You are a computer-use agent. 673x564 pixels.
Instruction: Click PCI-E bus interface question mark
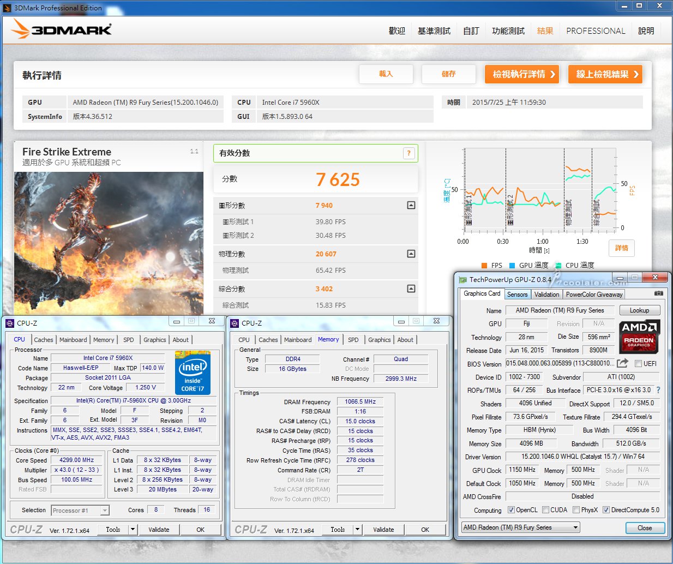click(x=658, y=390)
